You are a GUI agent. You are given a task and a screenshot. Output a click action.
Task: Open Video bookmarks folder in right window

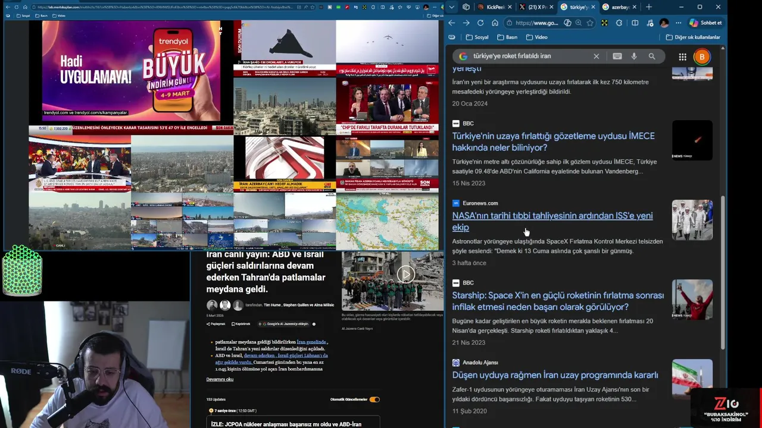click(x=537, y=37)
